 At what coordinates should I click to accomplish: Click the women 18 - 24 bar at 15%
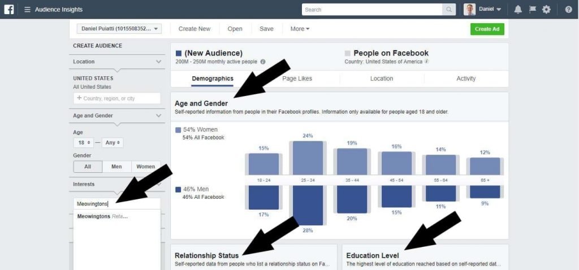coord(263,164)
